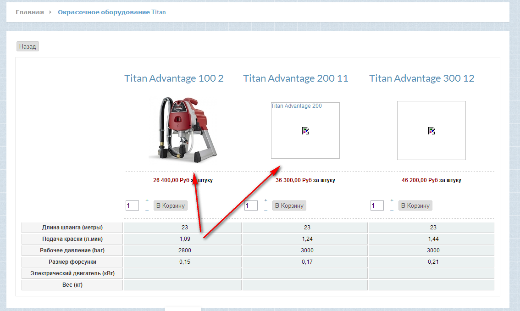This screenshot has height=311, width=520.
Task: Add Titan Advantage 100 В Корзину
Action: 171,205
